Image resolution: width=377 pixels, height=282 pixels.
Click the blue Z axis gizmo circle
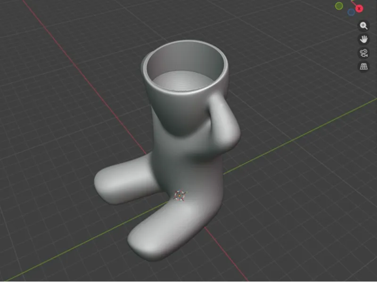351,12
